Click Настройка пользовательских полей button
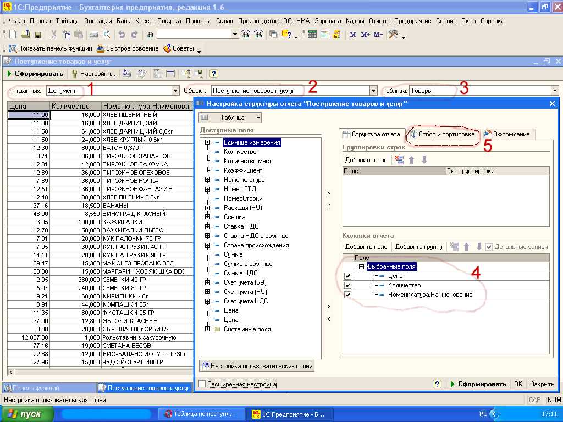The width and height of the screenshot is (563, 422). click(x=257, y=366)
